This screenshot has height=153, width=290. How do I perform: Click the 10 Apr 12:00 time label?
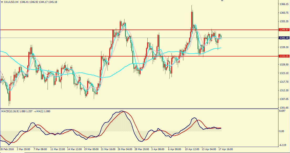[x=192, y=149]
